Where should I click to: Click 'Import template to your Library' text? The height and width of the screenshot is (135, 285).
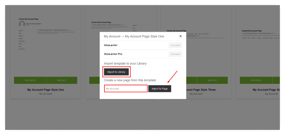pyautogui.click(x=125, y=63)
